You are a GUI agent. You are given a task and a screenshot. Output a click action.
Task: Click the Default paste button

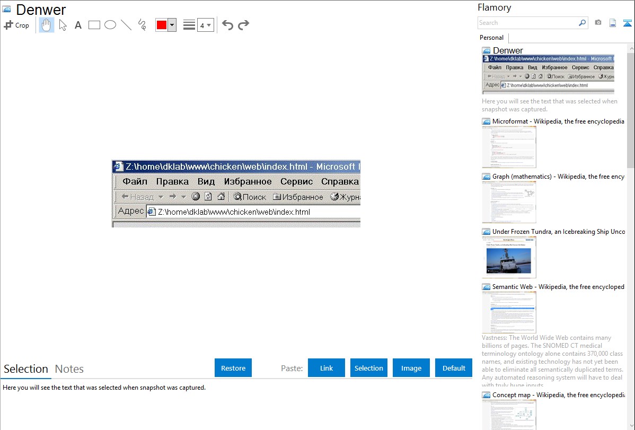pos(454,368)
